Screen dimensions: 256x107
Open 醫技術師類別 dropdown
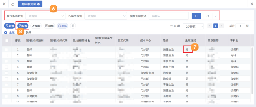(45, 16)
